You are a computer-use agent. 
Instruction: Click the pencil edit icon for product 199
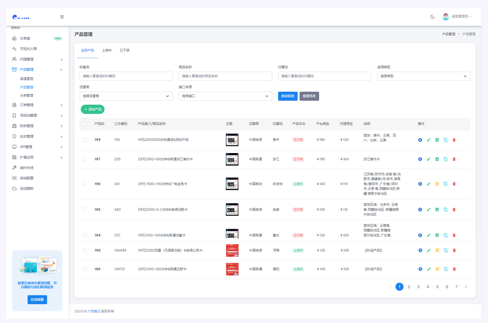click(x=429, y=140)
